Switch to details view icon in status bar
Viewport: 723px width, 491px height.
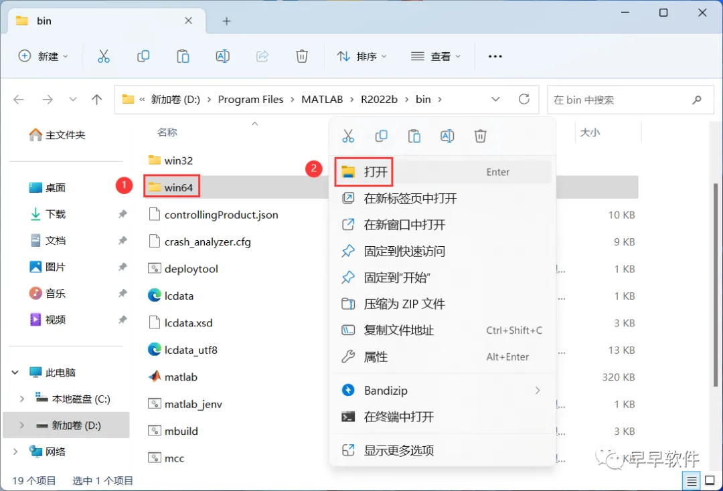click(x=692, y=481)
